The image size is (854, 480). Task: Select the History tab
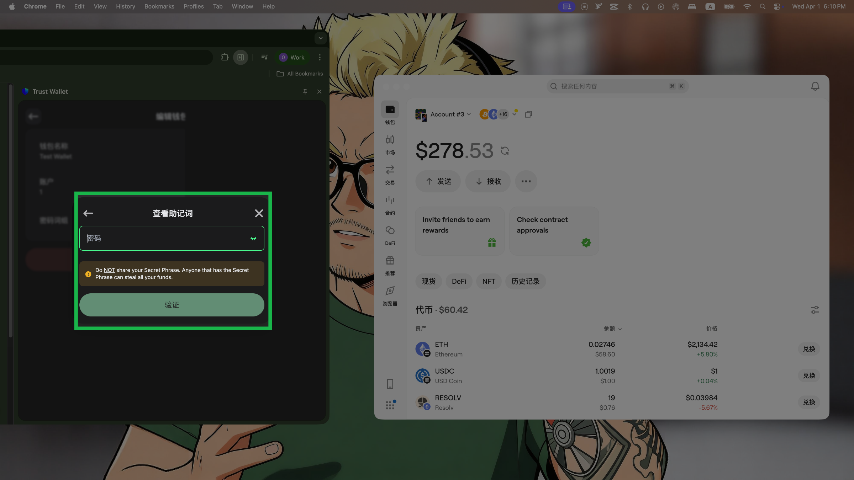coord(525,281)
